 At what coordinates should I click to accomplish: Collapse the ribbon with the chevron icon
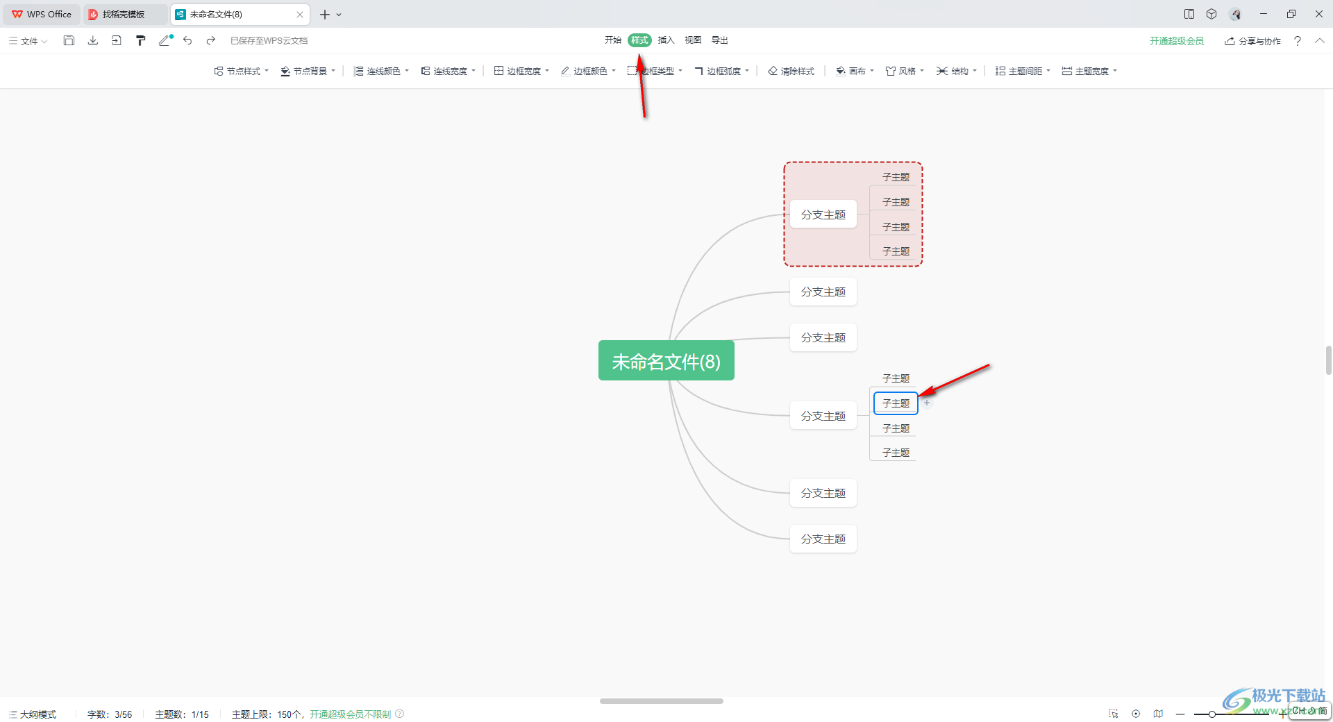coord(1319,40)
